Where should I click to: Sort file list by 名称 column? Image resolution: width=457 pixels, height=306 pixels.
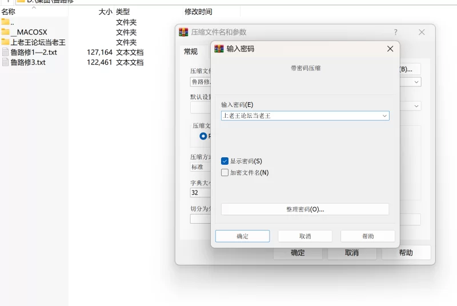coord(8,12)
